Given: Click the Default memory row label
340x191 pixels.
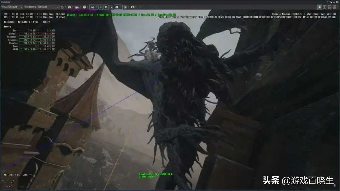Looking at the screenshot, I should pos(13,34).
